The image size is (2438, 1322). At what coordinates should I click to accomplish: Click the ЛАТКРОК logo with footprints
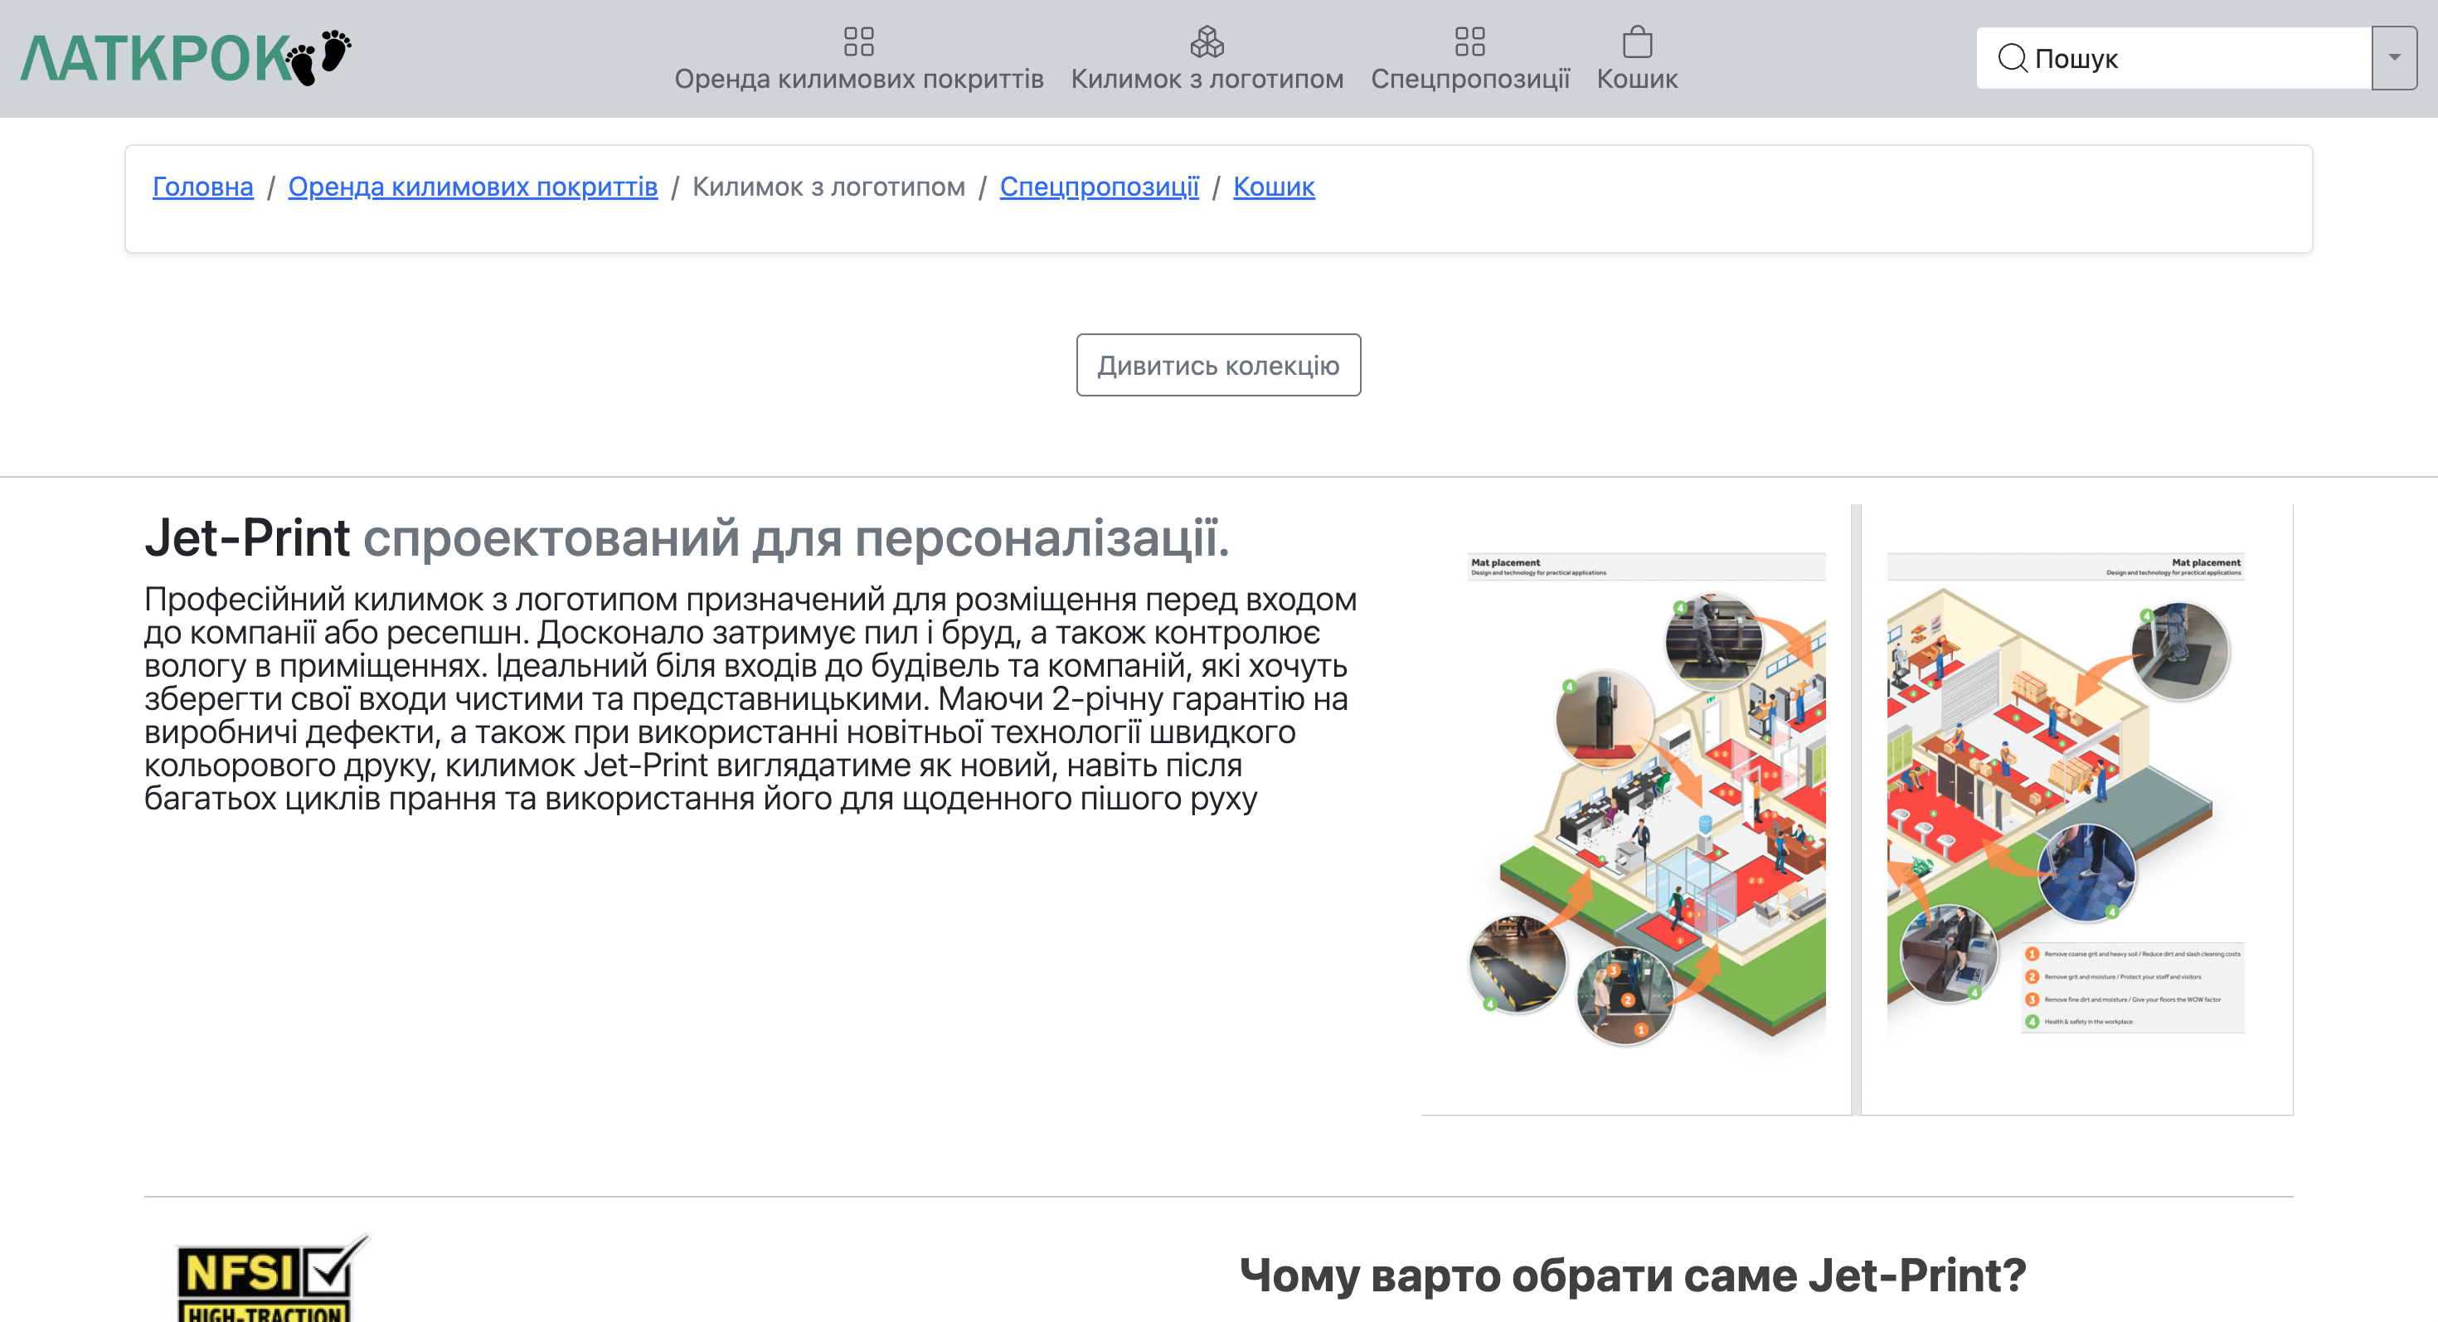pyautogui.click(x=187, y=58)
